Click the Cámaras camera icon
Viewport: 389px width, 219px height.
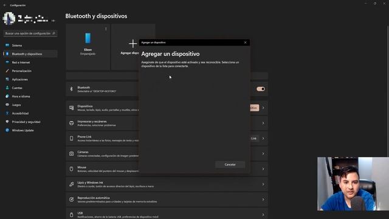pyautogui.click(x=72, y=154)
